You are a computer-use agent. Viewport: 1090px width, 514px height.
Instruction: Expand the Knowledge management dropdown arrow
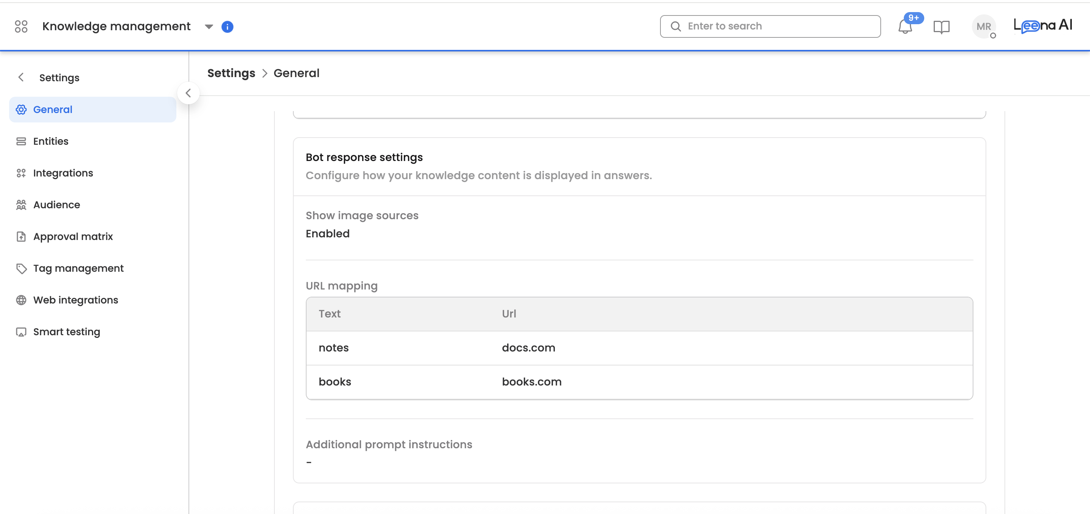click(x=209, y=26)
